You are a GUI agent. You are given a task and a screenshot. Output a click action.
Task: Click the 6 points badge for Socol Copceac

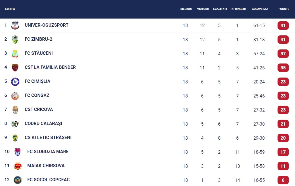click(x=283, y=180)
